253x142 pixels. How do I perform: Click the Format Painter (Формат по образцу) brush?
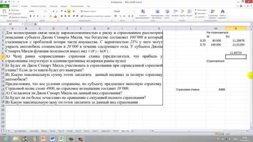pos(18,17)
